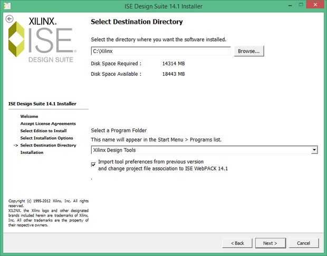
Task: Maximize the installer window
Action: point(301,5)
